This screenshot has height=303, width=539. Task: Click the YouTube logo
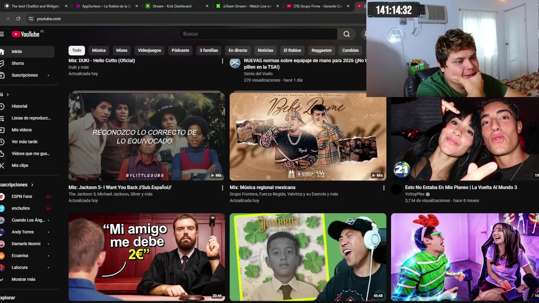(x=26, y=34)
